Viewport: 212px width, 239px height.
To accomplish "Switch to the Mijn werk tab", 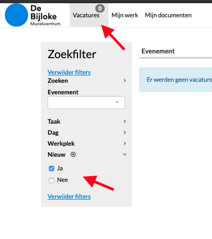I will 125,15.
